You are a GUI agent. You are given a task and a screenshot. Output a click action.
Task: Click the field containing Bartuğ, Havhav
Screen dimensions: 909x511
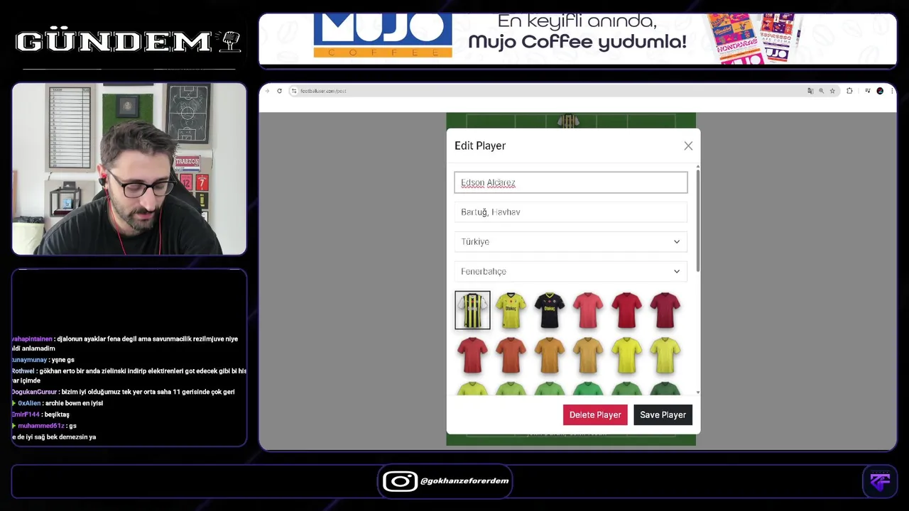571,212
